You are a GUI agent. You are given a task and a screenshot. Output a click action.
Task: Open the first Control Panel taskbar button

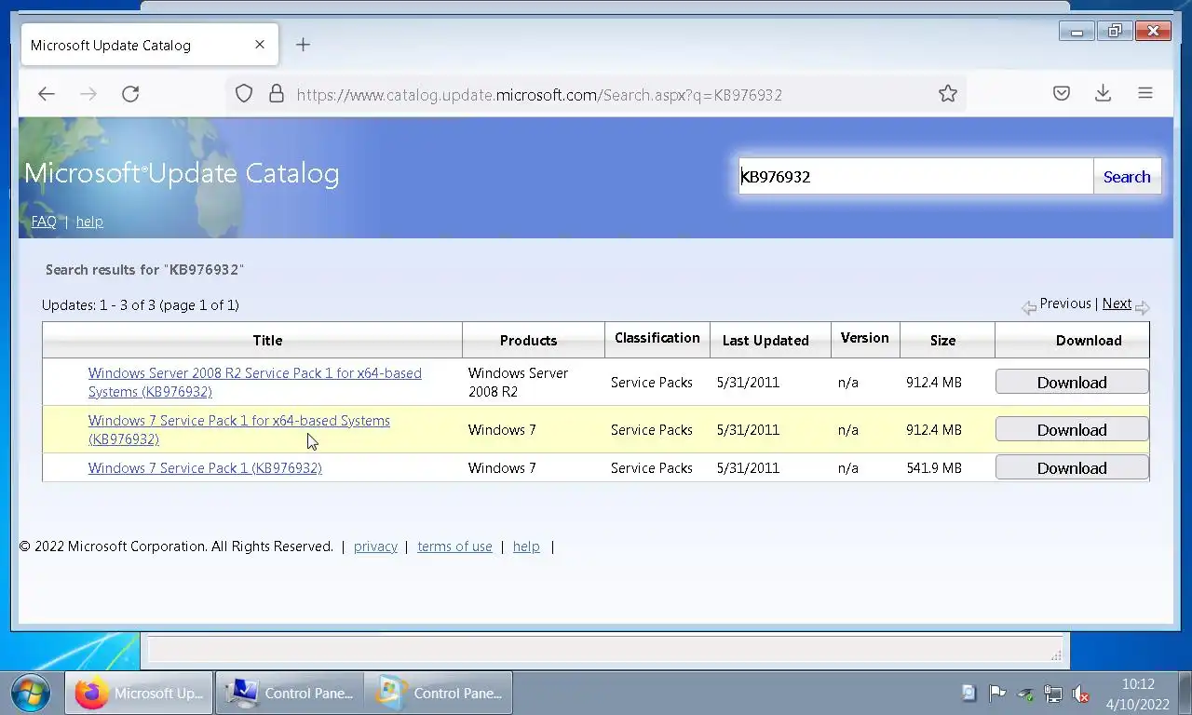pos(289,693)
